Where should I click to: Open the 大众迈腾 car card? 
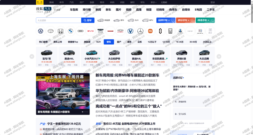pyautogui.click(x=204, y=57)
